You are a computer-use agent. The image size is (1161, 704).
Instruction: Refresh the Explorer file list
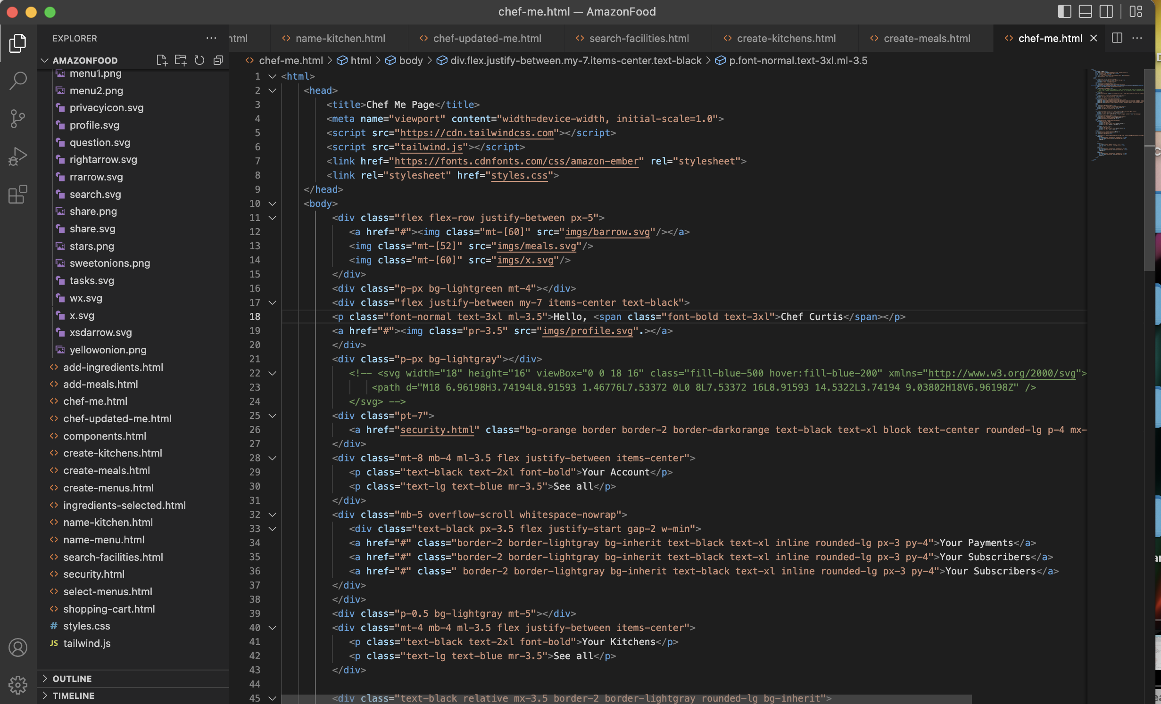199,60
